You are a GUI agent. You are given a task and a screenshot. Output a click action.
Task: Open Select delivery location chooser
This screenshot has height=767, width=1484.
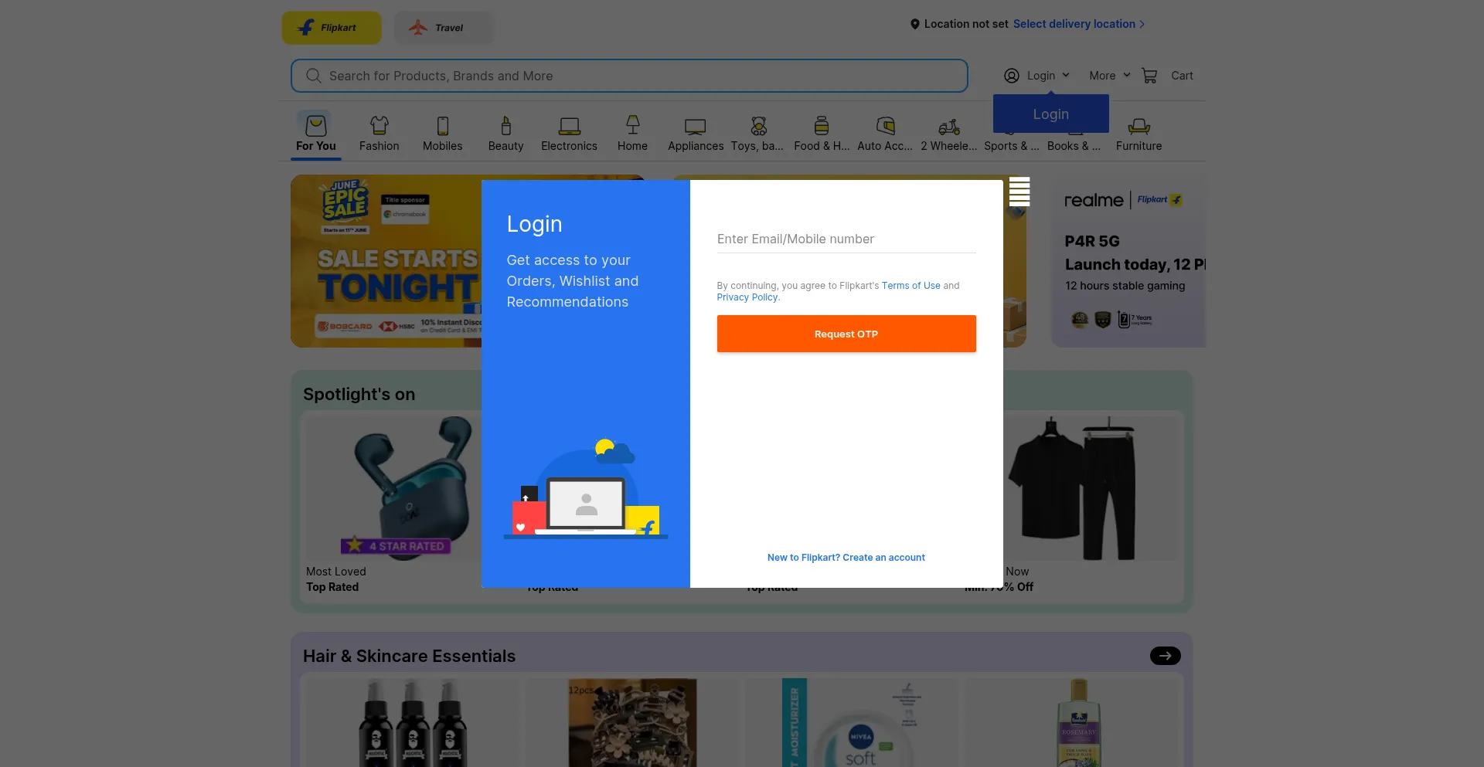1079,24
